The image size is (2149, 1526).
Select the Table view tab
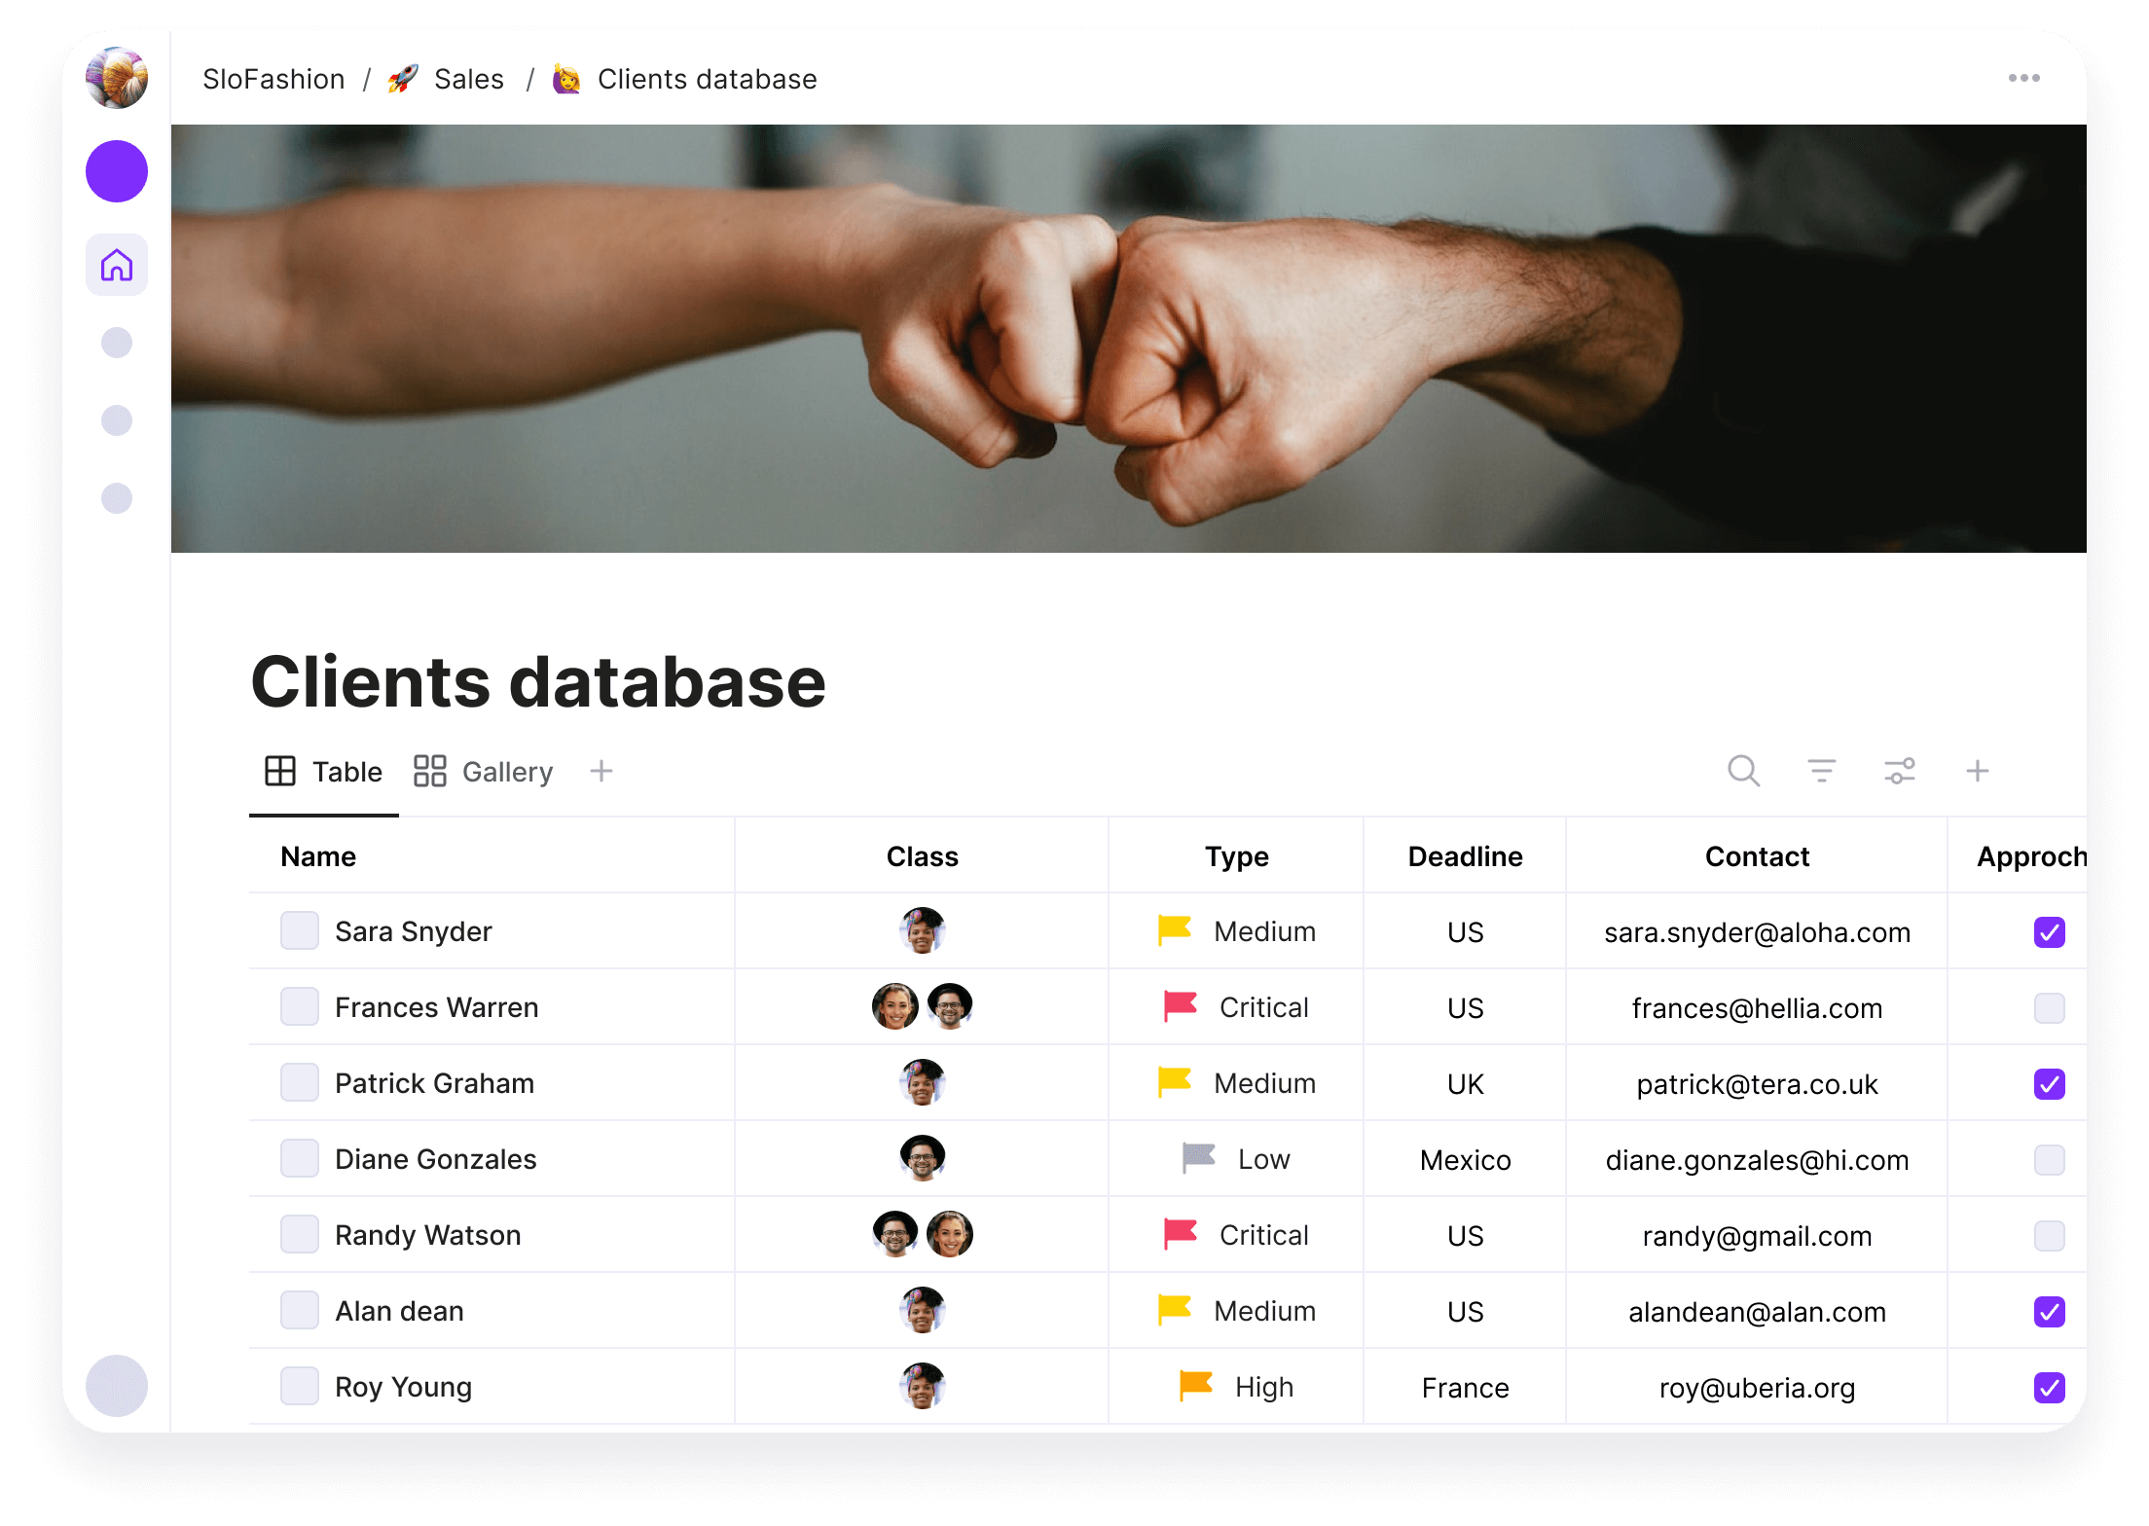click(324, 772)
